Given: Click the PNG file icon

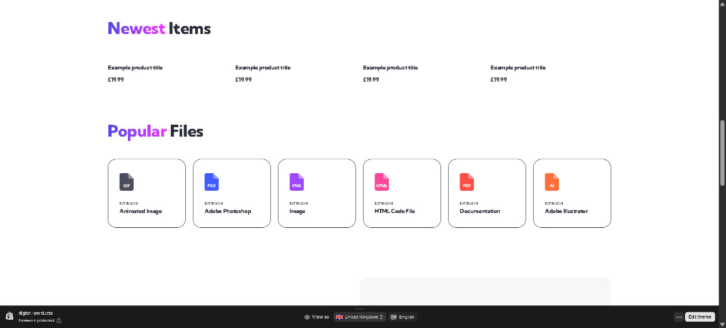Looking at the screenshot, I should (297, 182).
